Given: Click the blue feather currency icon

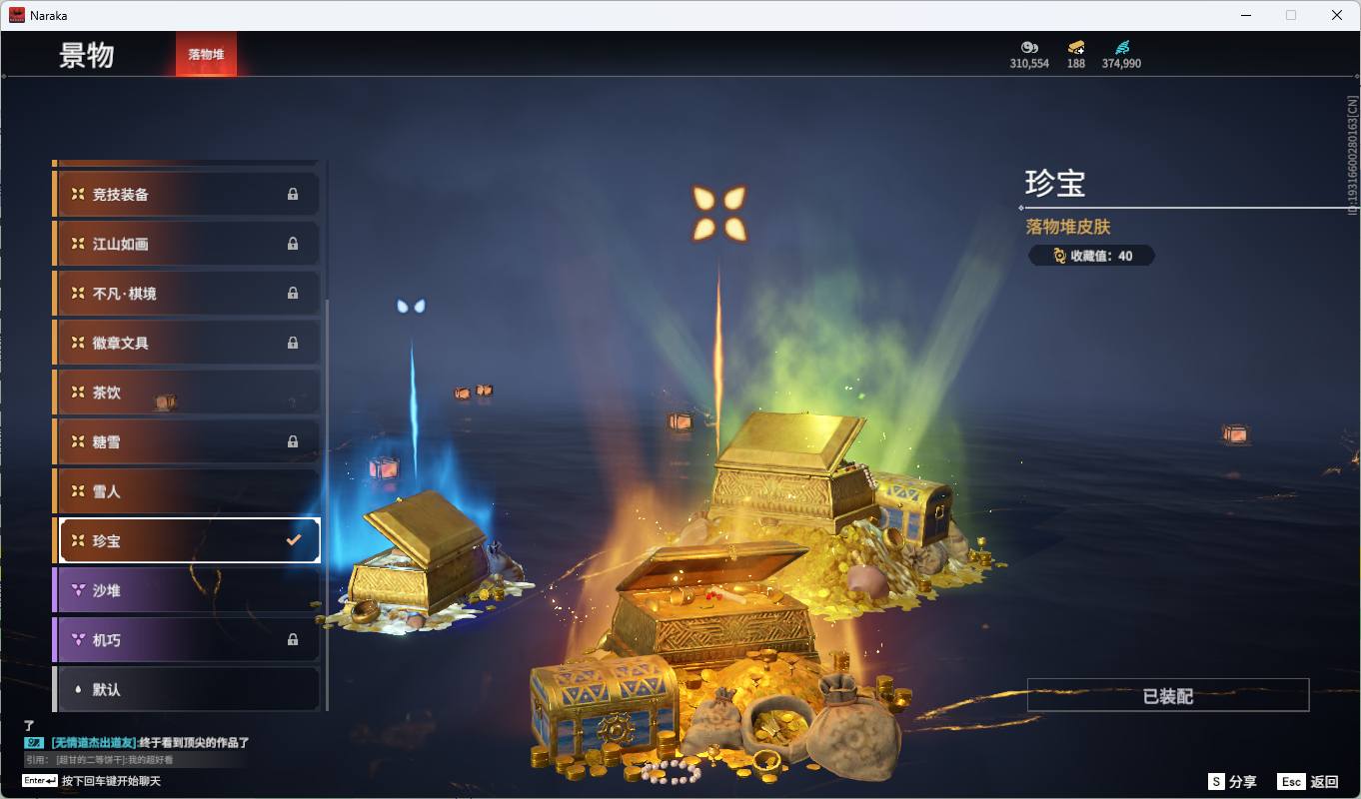Looking at the screenshot, I should pyautogui.click(x=1122, y=47).
